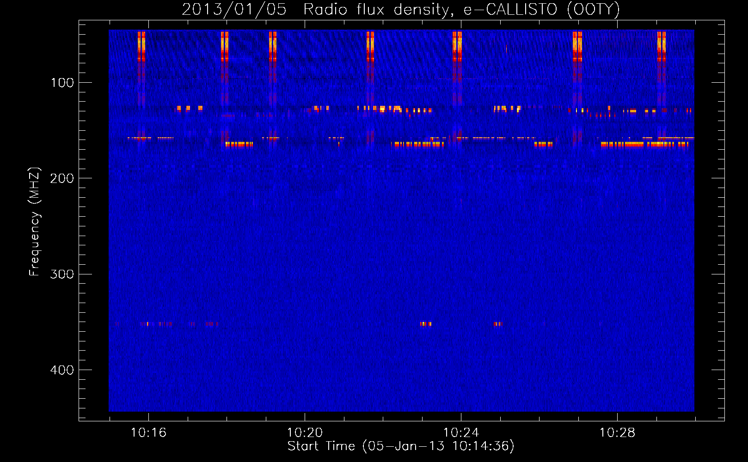Click the 'Frequency (MHZ)' y-axis label

34,222
